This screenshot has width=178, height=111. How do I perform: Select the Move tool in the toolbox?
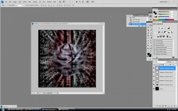pos(151,25)
